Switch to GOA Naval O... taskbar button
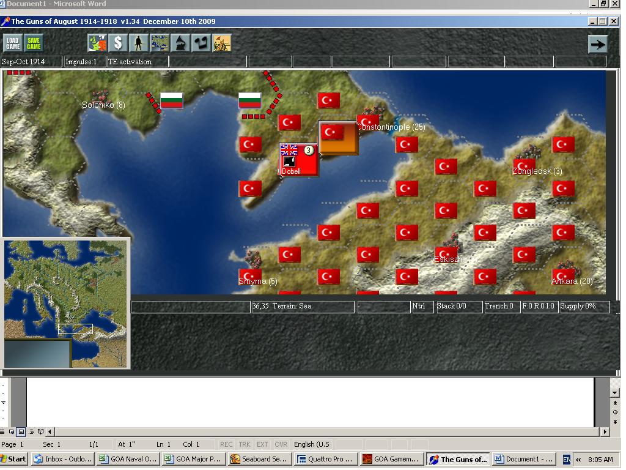The image size is (626, 470). coord(128,459)
